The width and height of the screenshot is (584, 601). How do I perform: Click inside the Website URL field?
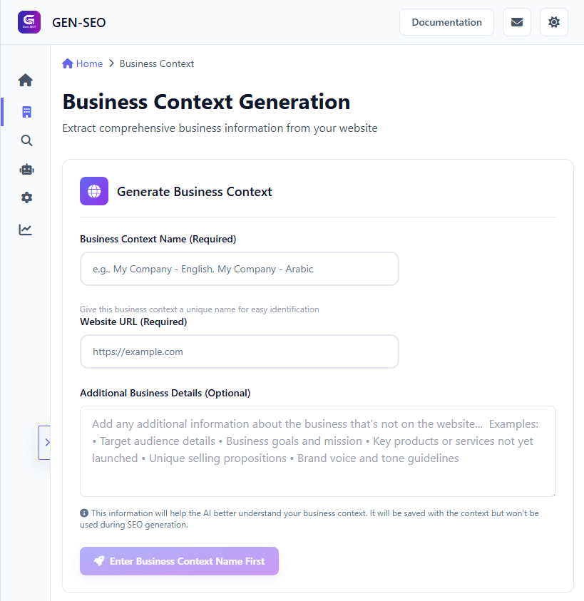(239, 351)
